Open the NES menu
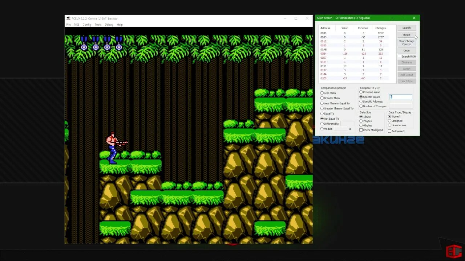The width and height of the screenshot is (465, 261). tap(77, 25)
